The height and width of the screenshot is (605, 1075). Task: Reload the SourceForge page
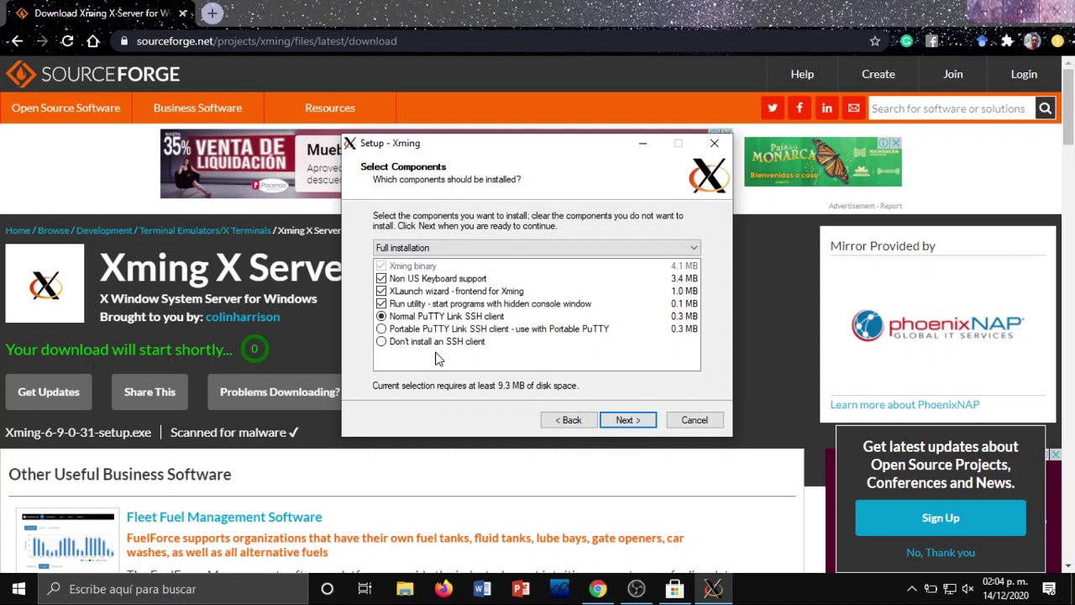[67, 40]
